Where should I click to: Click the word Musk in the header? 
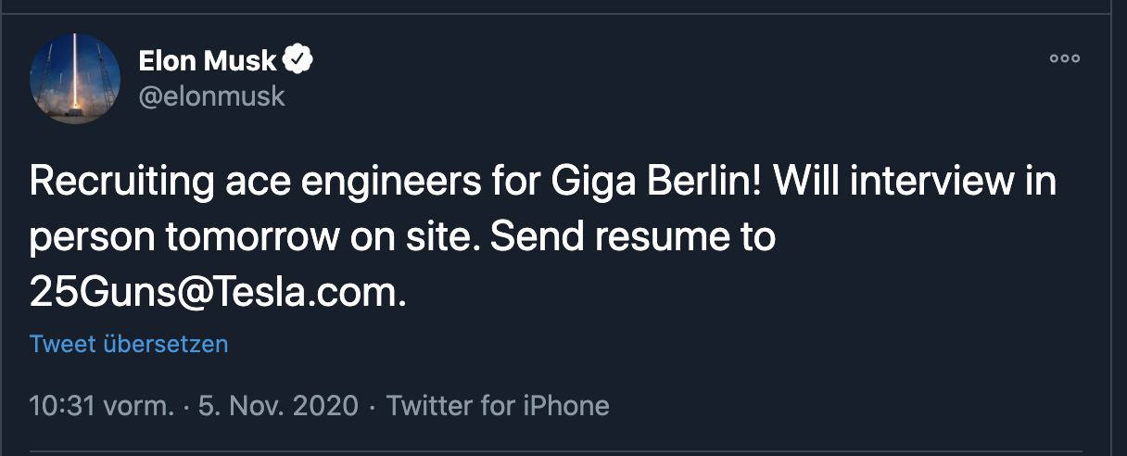(243, 61)
